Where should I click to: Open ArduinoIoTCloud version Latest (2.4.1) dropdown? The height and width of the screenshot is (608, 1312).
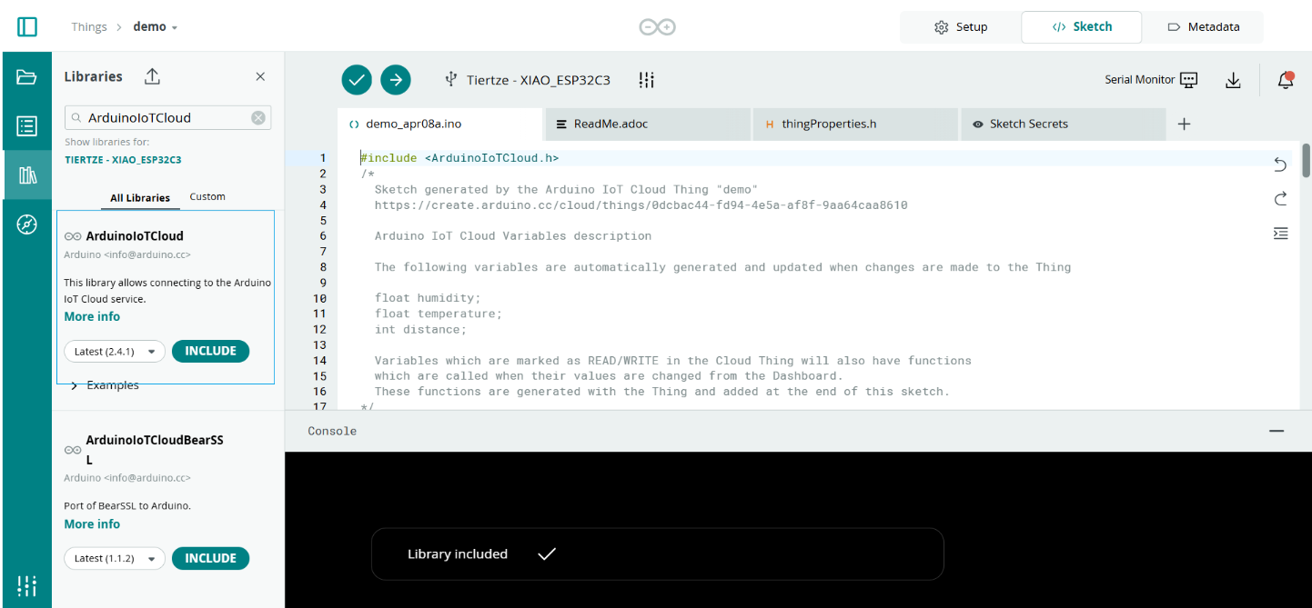115,351
